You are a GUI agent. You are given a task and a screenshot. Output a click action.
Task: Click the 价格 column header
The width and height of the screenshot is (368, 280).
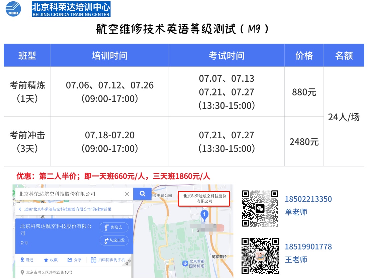(304, 56)
